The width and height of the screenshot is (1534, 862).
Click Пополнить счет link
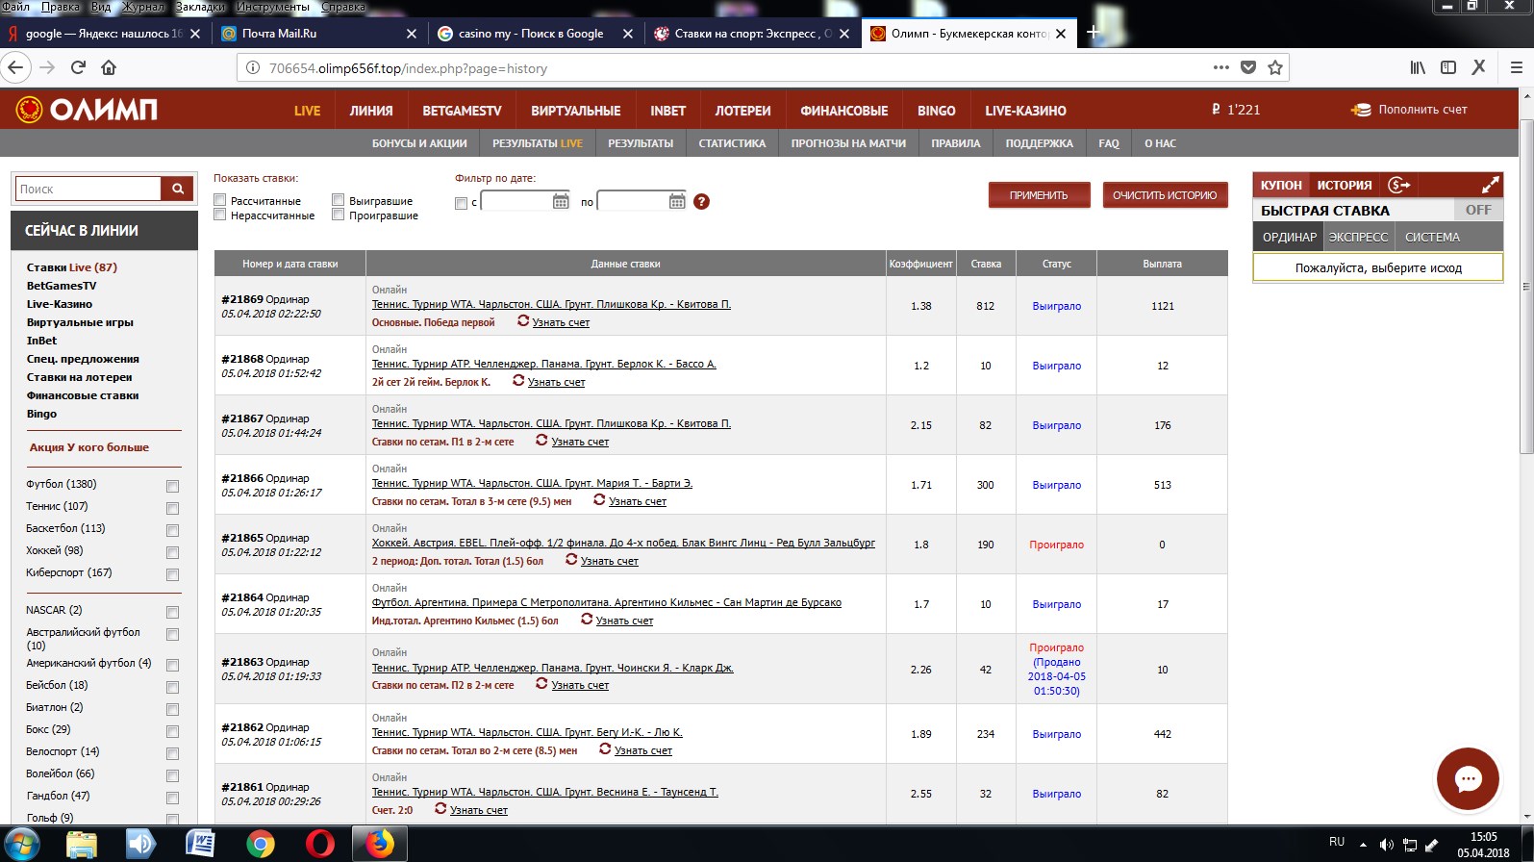[x=1409, y=110]
